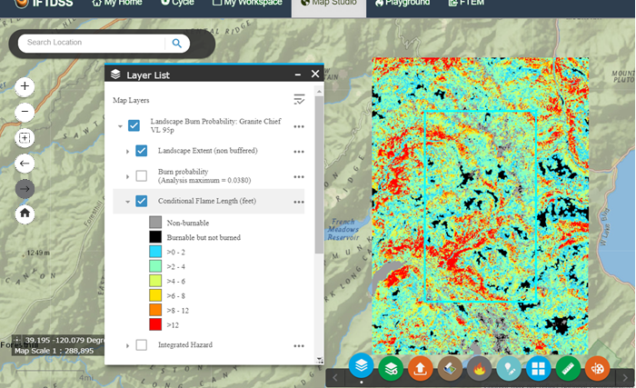Open options for Conditional Flame Length layer
The height and width of the screenshot is (388, 636).
[x=298, y=202]
